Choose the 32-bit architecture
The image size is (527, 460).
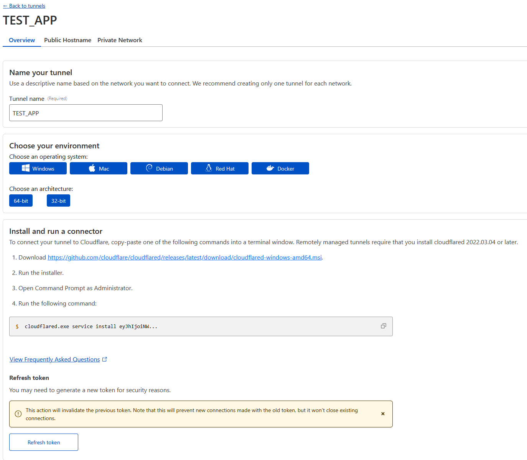point(58,200)
